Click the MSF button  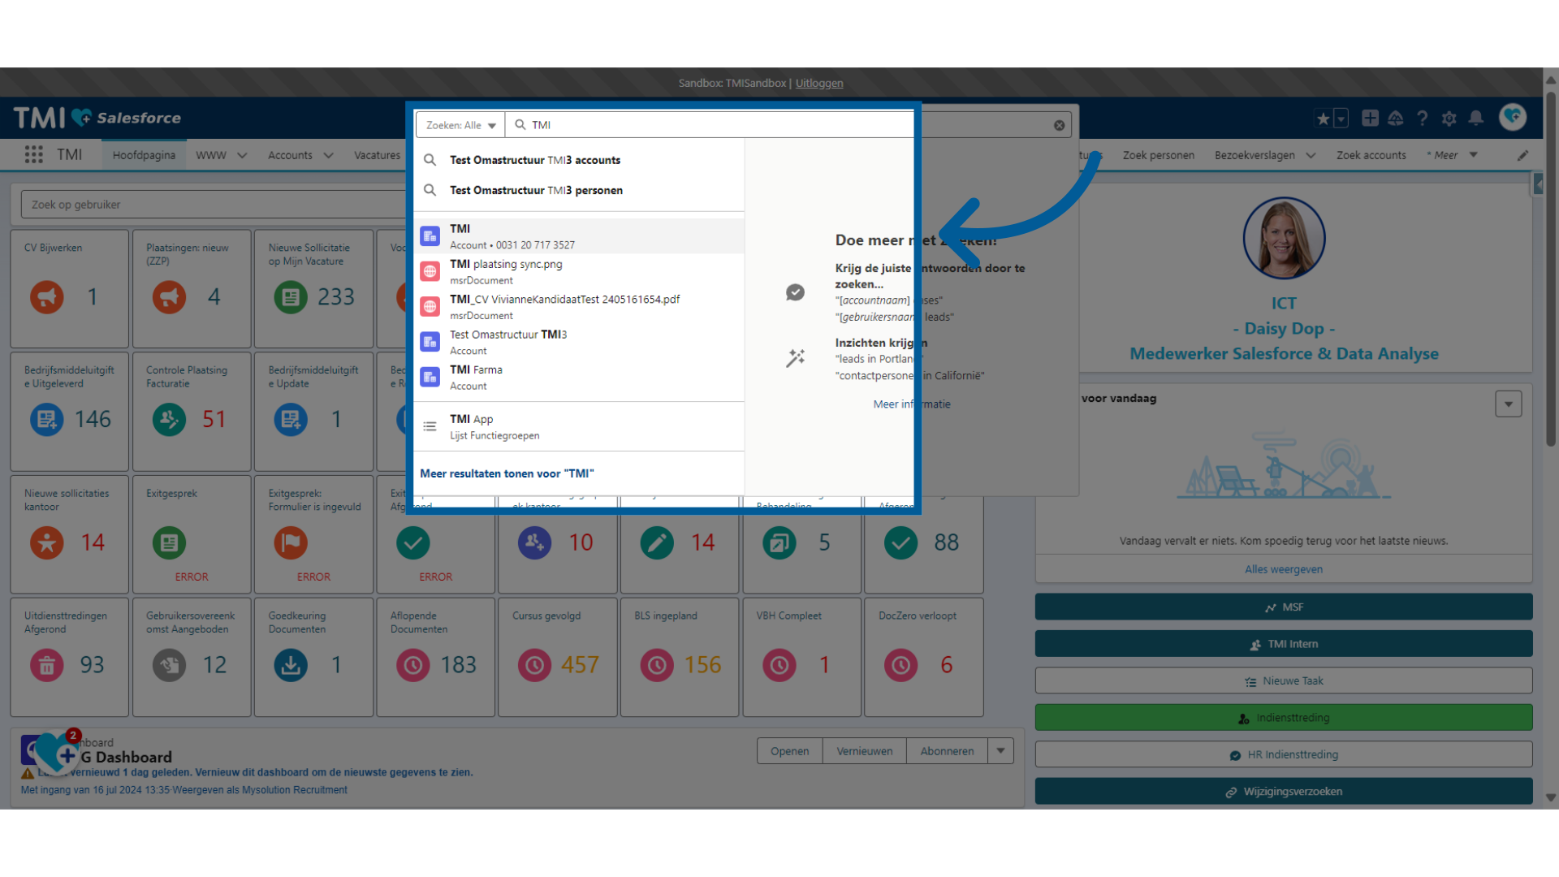pyautogui.click(x=1284, y=607)
